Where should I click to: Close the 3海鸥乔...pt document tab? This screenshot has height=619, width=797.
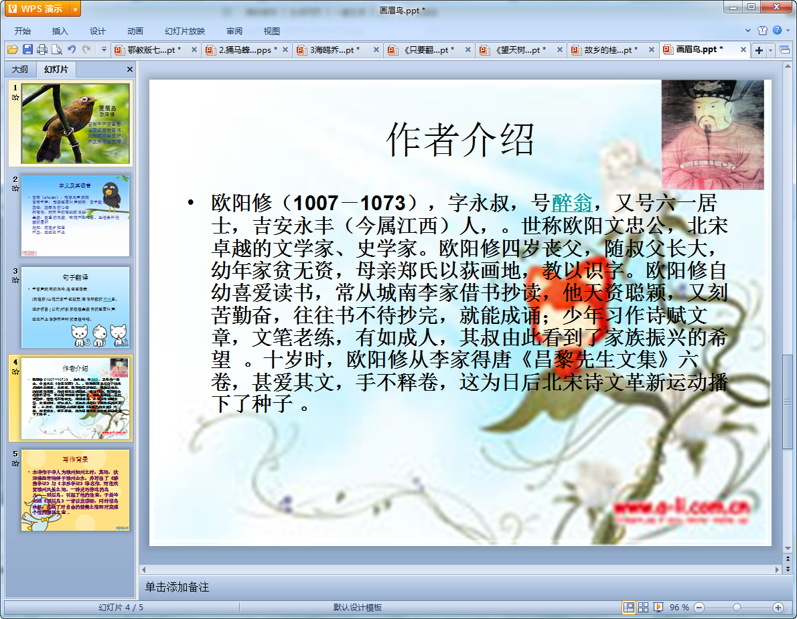click(376, 50)
